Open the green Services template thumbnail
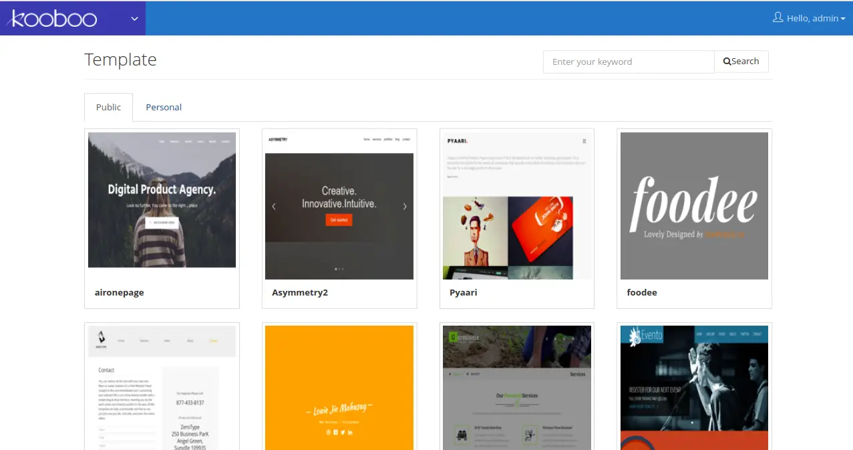 (516, 388)
